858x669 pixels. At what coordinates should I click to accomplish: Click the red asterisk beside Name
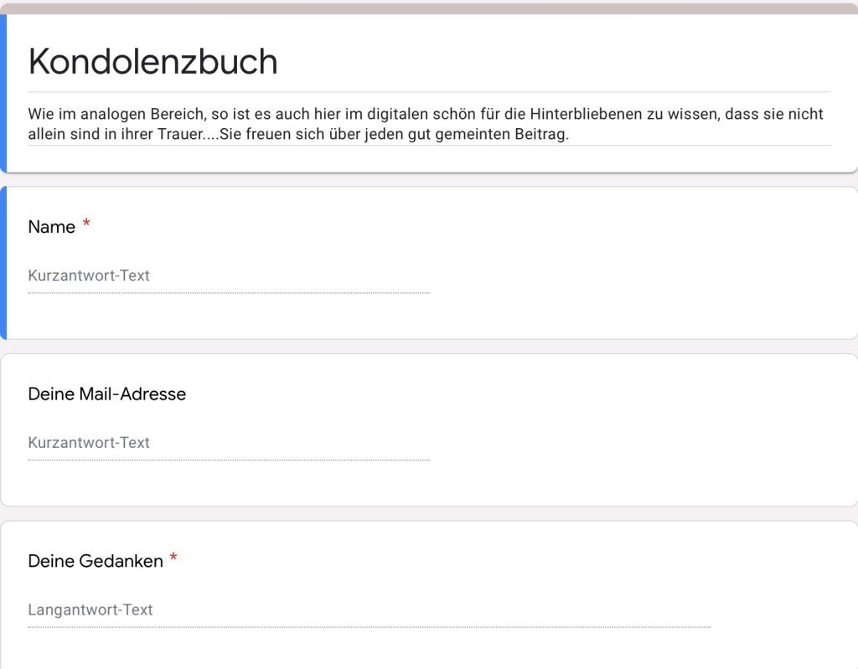(86, 225)
